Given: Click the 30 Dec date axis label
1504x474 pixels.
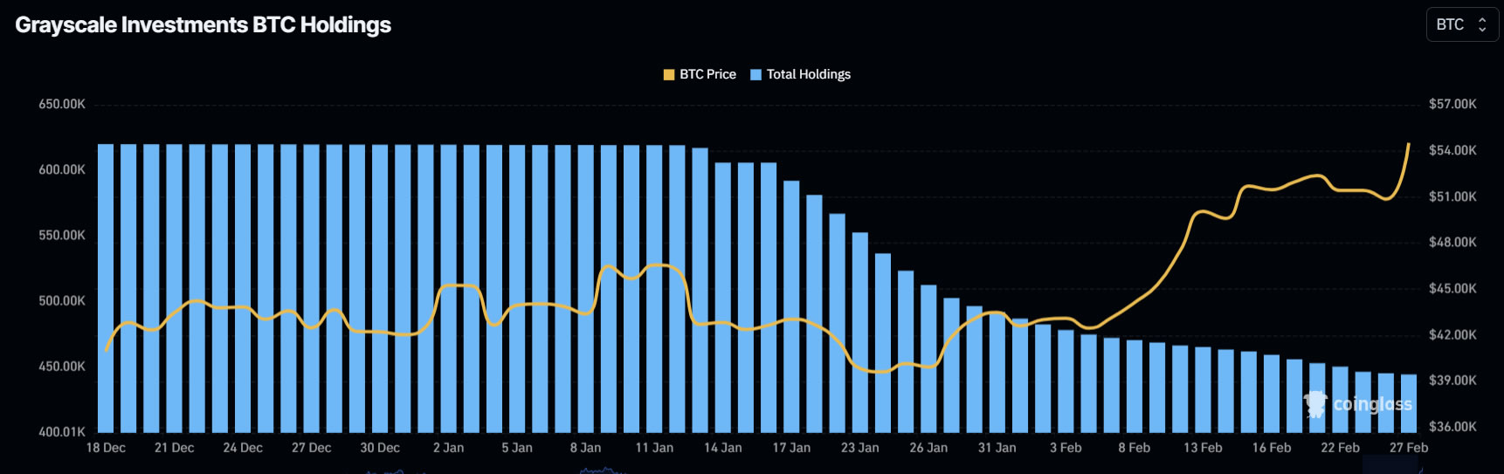Looking at the screenshot, I should click(380, 448).
